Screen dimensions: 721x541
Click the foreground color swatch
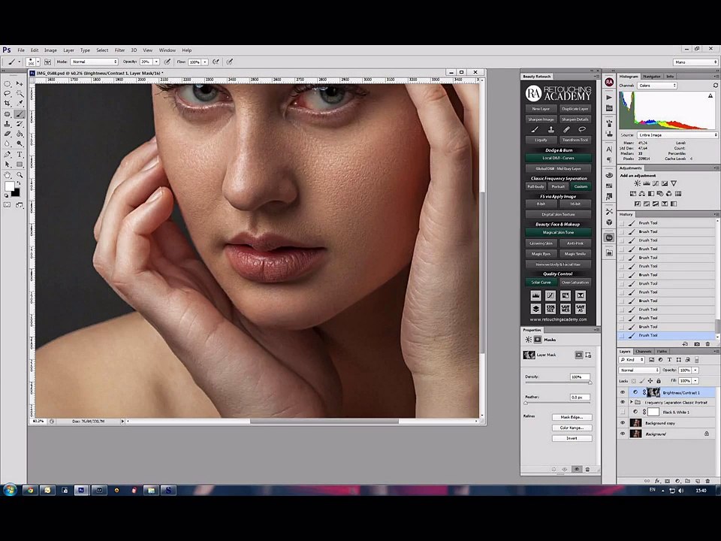tap(9, 186)
